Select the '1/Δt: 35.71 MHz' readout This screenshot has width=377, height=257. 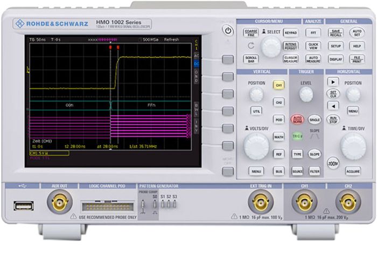pos(143,146)
